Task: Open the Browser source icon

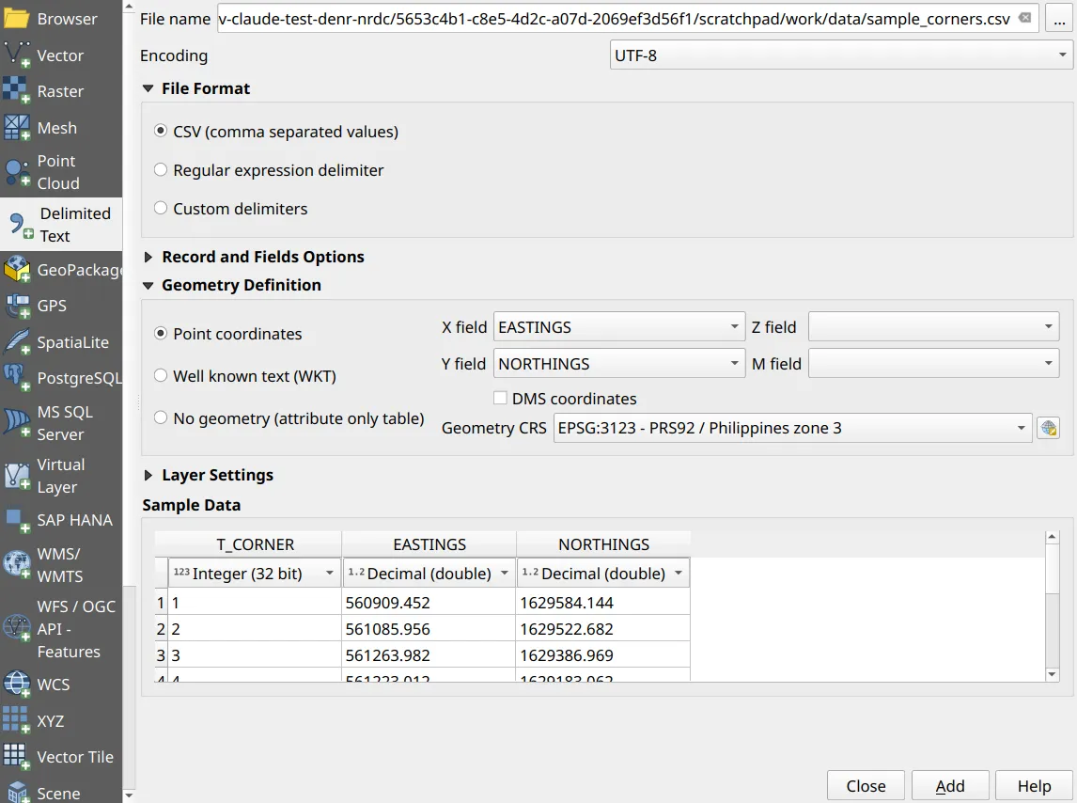Action: pos(17,19)
